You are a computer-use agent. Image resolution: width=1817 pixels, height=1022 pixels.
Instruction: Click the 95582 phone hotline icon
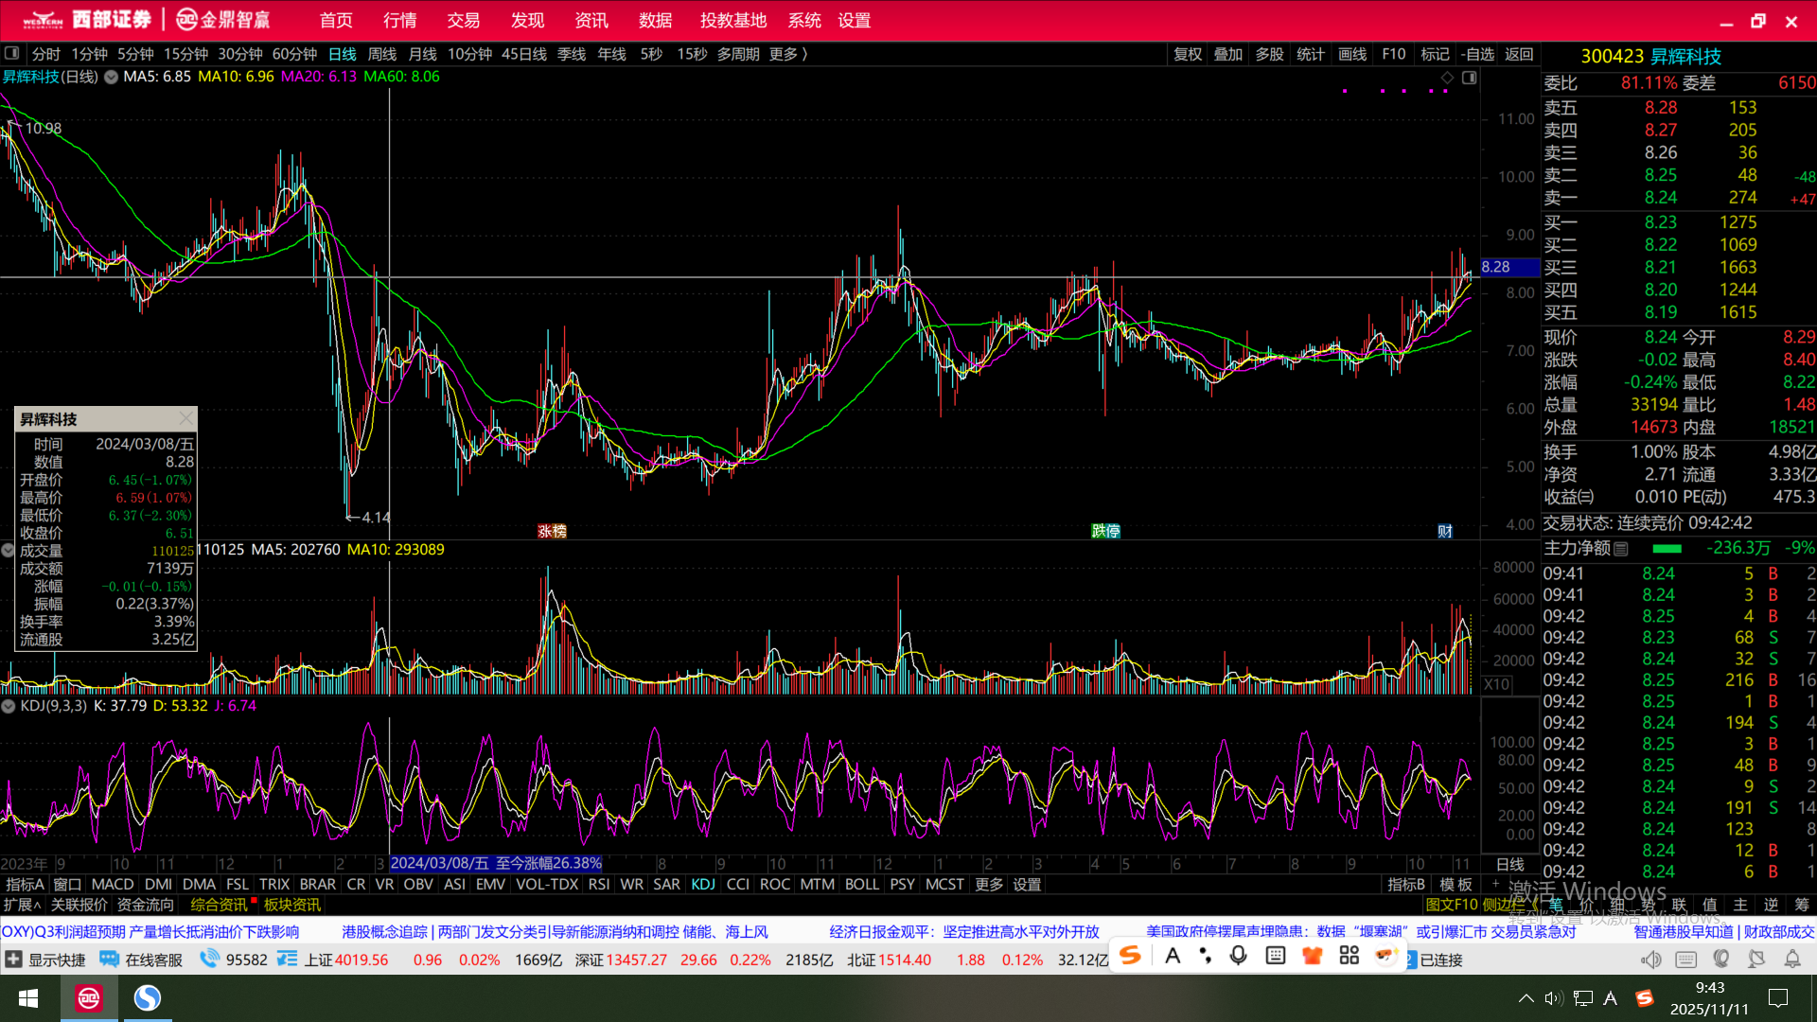point(209,960)
